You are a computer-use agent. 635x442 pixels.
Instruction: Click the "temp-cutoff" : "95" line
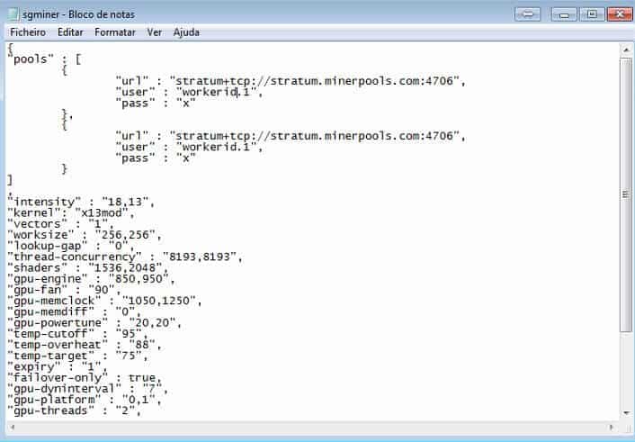(77, 333)
